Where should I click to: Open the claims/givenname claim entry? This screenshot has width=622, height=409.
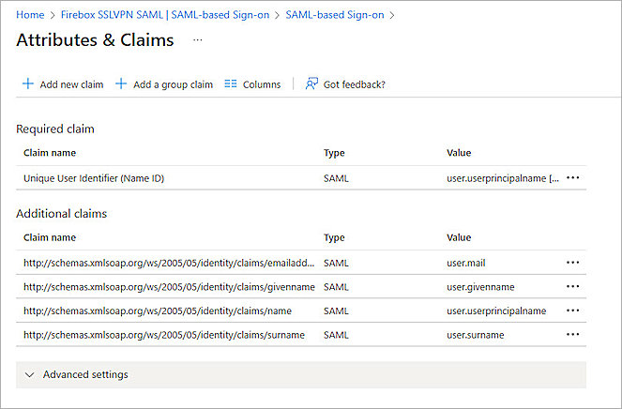[x=169, y=287]
